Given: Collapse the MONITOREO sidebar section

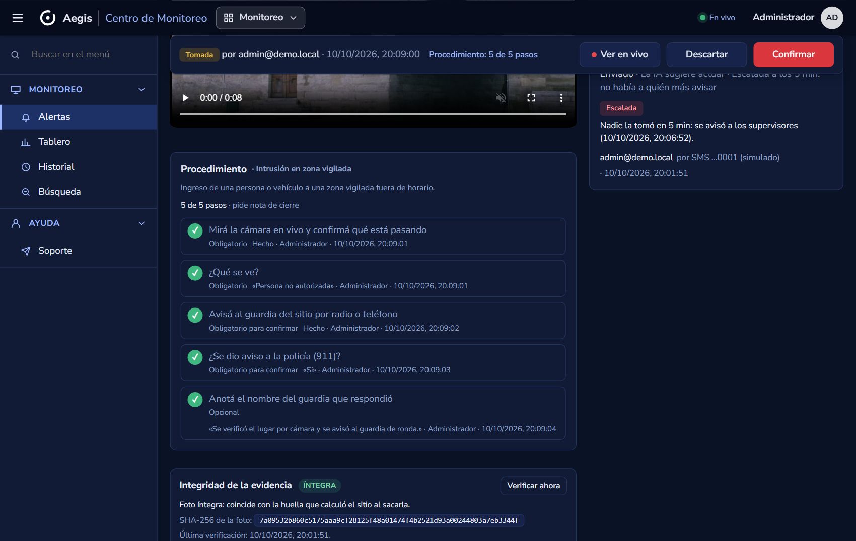Looking at the screenshot, I should (x=79, y=89).
